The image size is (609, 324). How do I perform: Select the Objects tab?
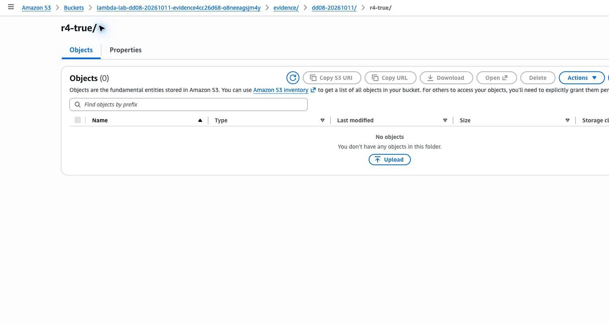[81, 50]
